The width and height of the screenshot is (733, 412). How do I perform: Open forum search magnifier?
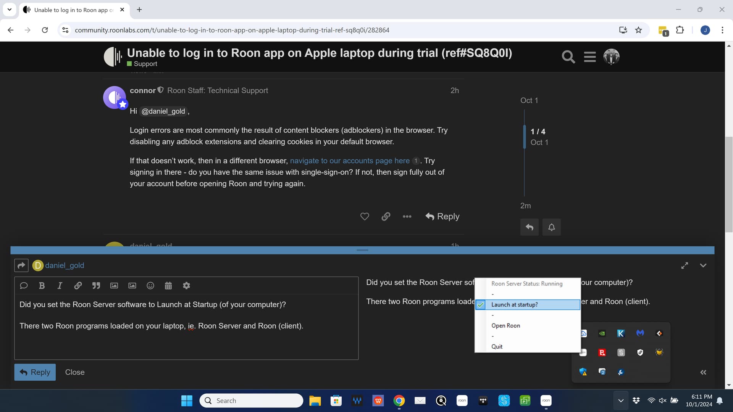pos(568,57)
